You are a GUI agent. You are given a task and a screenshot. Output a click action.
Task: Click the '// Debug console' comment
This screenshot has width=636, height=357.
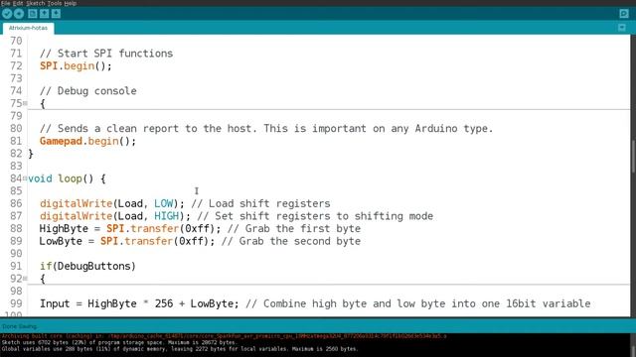click(88, 91)
